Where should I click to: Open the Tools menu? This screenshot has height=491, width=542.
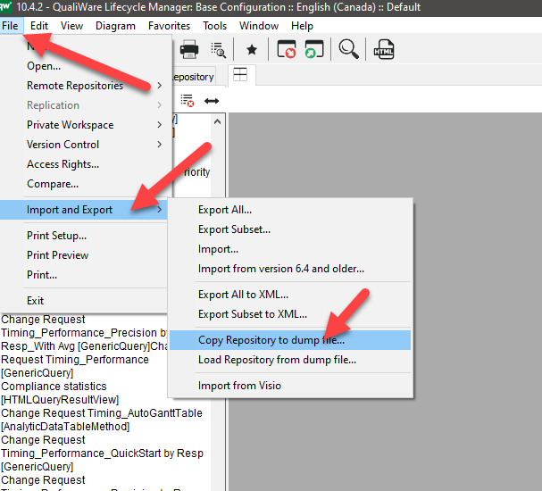(x=214, y=26)
